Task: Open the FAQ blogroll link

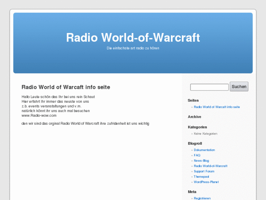Action: tap(197, 155)
